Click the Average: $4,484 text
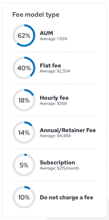109x220 pixels. pos(55,136)
